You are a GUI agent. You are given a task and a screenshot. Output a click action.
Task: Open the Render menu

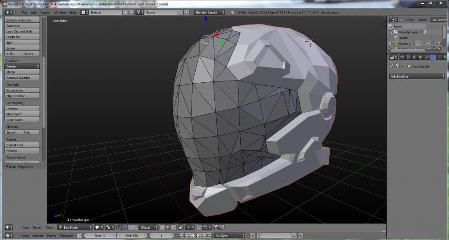45,13
